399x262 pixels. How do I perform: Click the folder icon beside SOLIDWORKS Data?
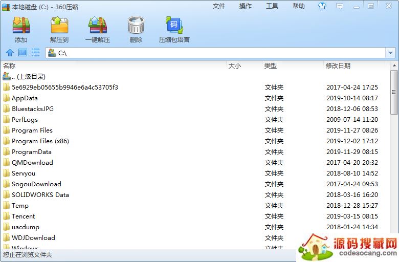6,195
